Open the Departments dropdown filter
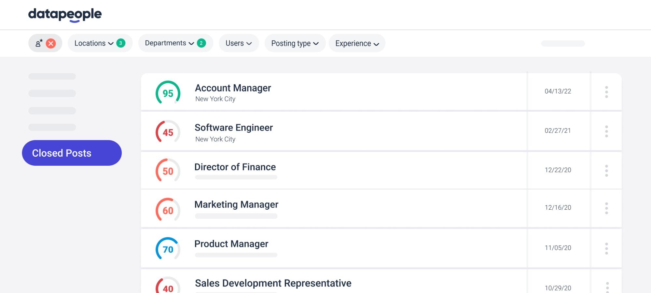The width and height of the screenshot is (651, 293). coord(175,43)
